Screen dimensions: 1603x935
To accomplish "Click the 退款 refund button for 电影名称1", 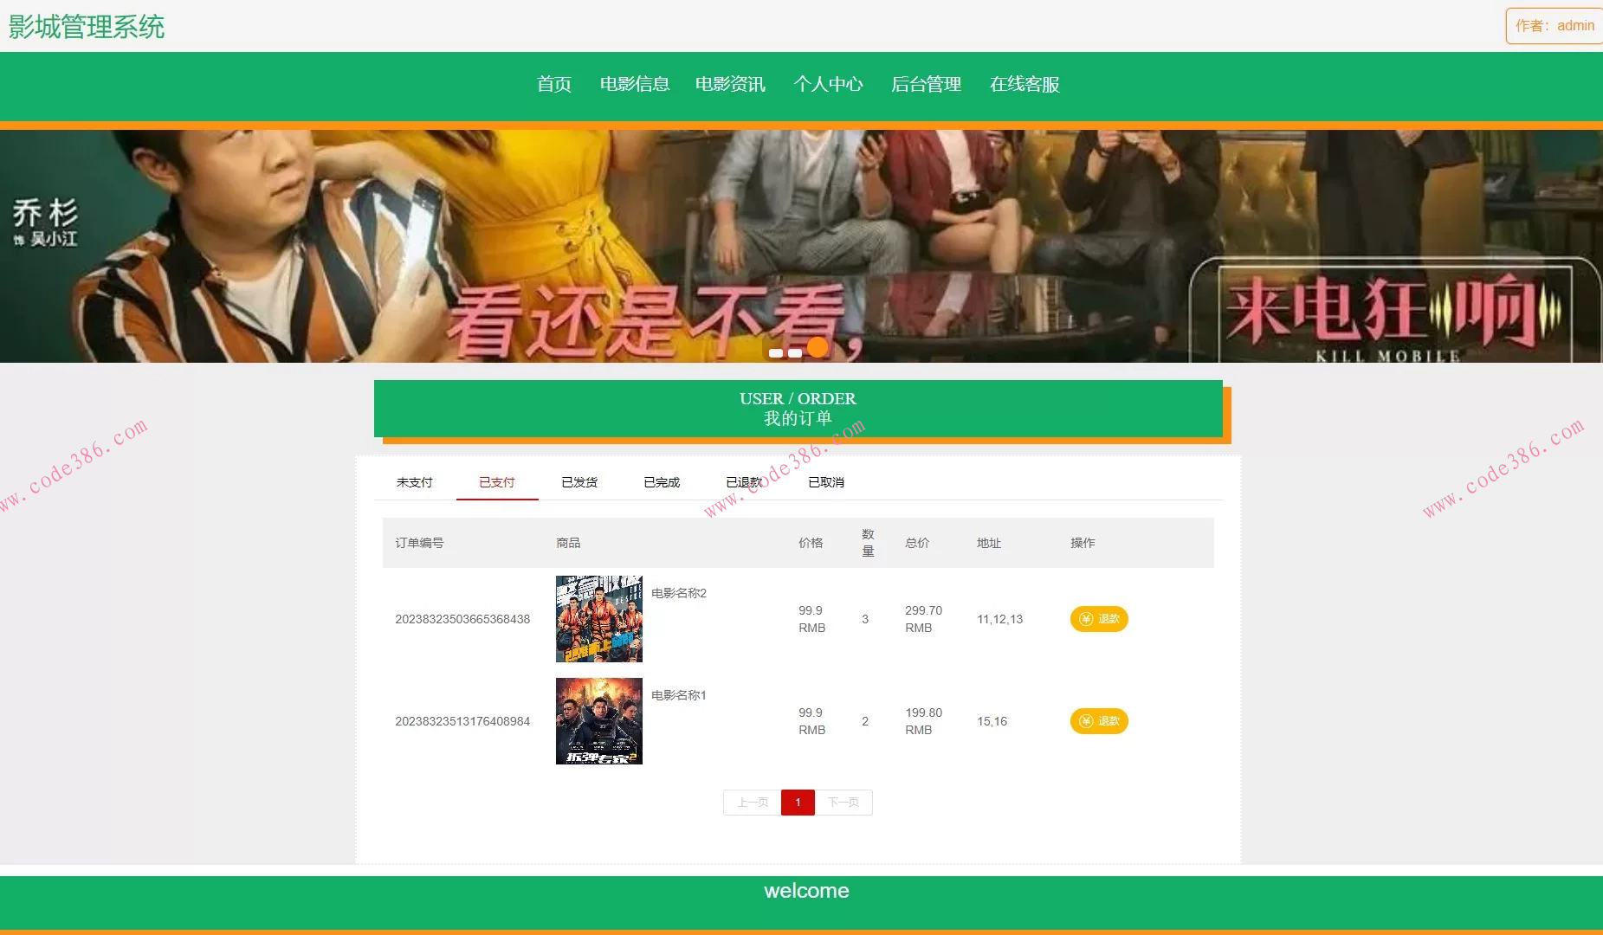I will coord(1099,720).
